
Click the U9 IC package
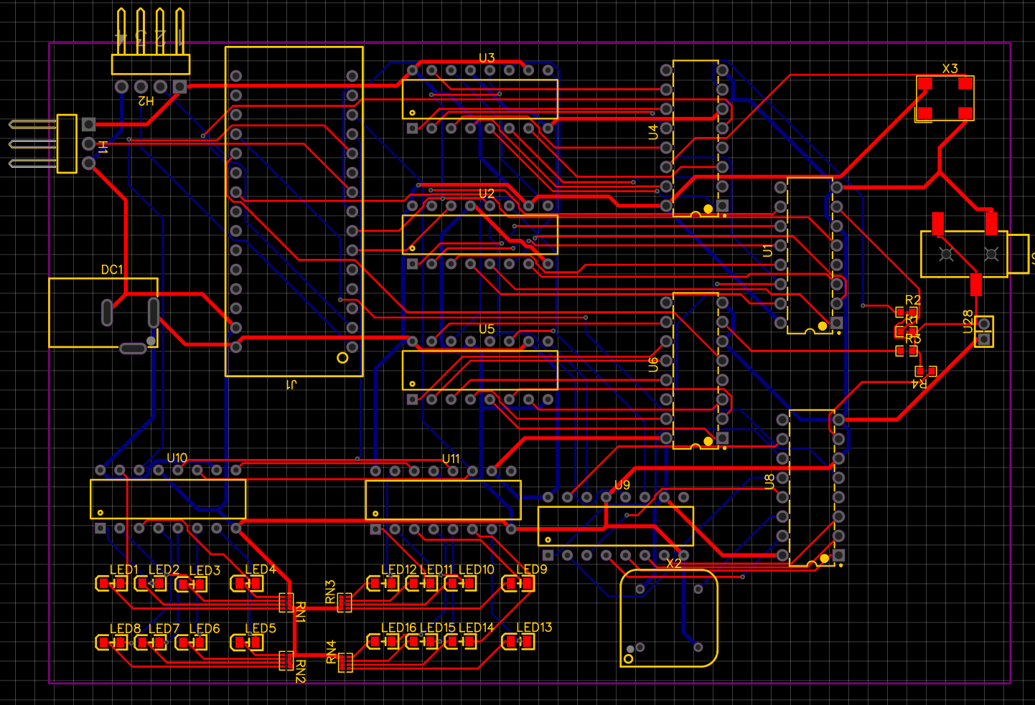point(615,526)
